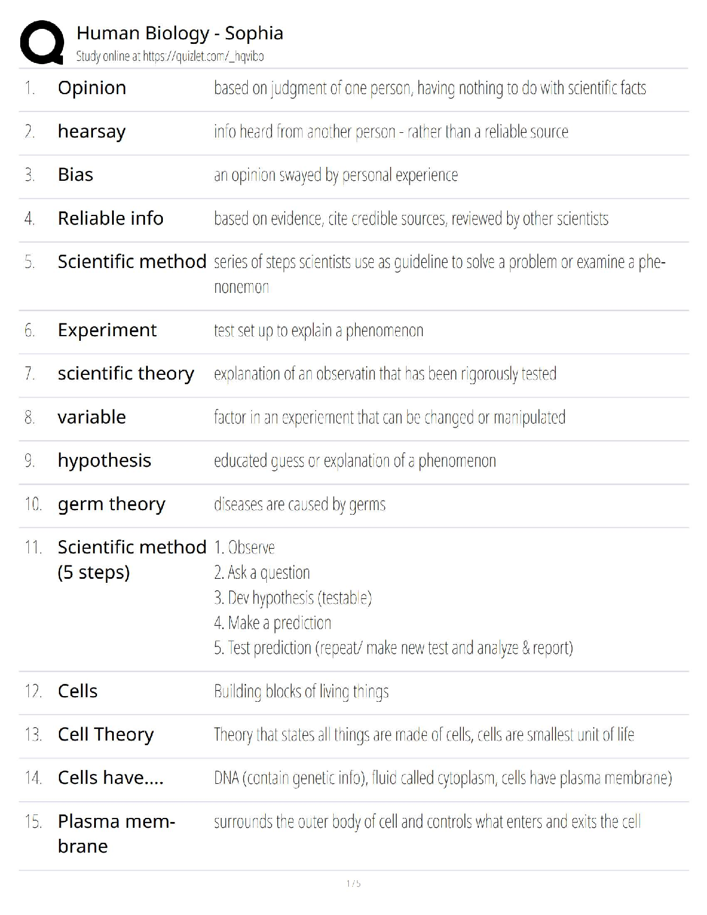Image resolution: width=707 pixels, height=915 pixels.
Task: Click the term hearsay
Action: click(91, 132)
